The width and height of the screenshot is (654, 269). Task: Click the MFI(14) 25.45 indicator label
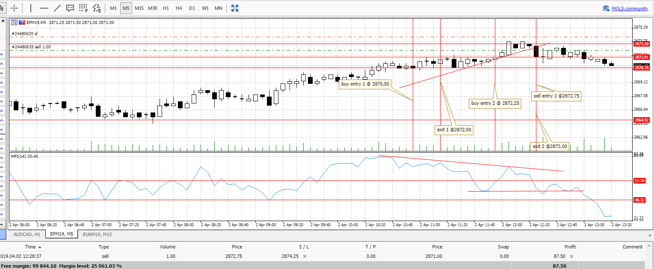pos(25,157)
